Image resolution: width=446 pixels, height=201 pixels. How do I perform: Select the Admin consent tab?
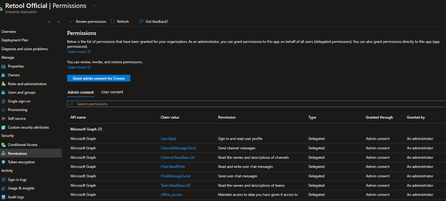click(81, 92)
